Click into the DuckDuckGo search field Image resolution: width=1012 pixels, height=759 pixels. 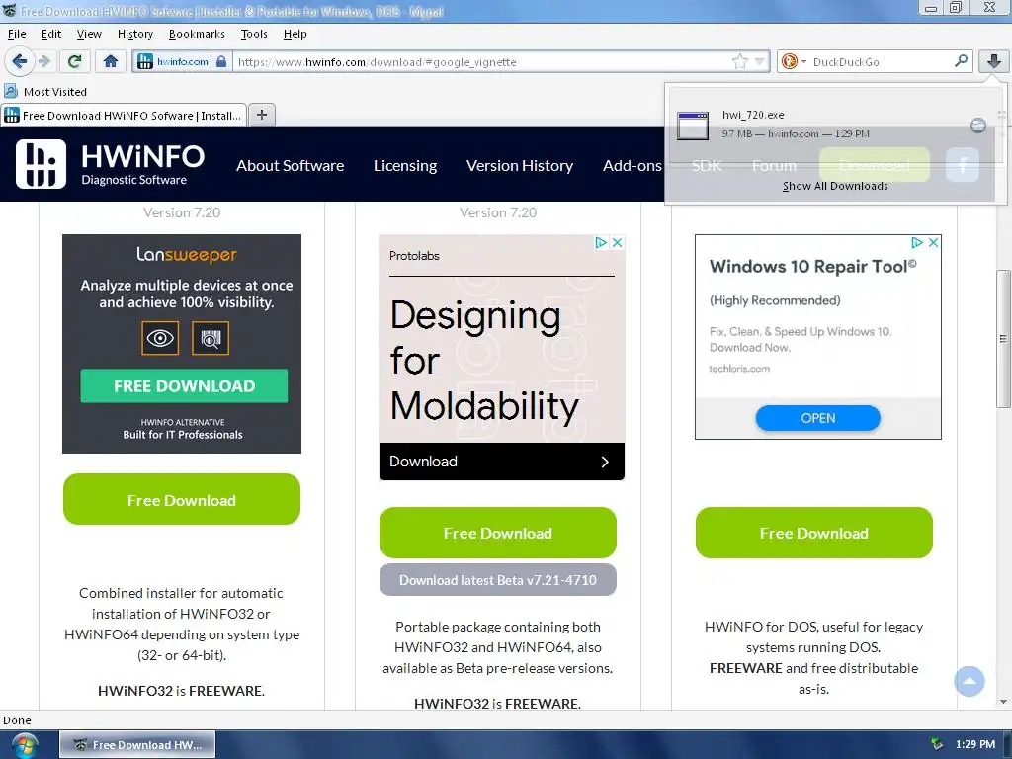pos(880,62)
